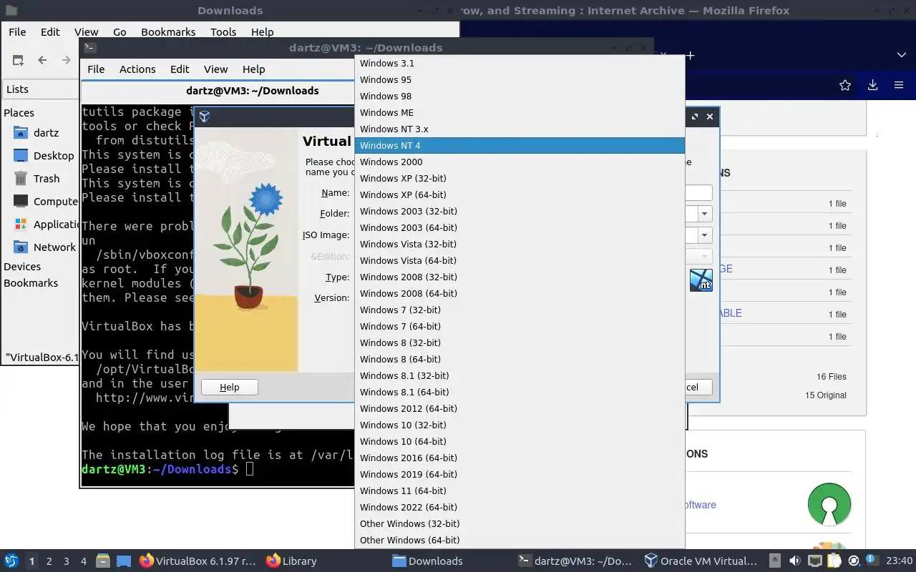Pick Windows ME from the list
The image size is (916, 572).
pos(520,112)
